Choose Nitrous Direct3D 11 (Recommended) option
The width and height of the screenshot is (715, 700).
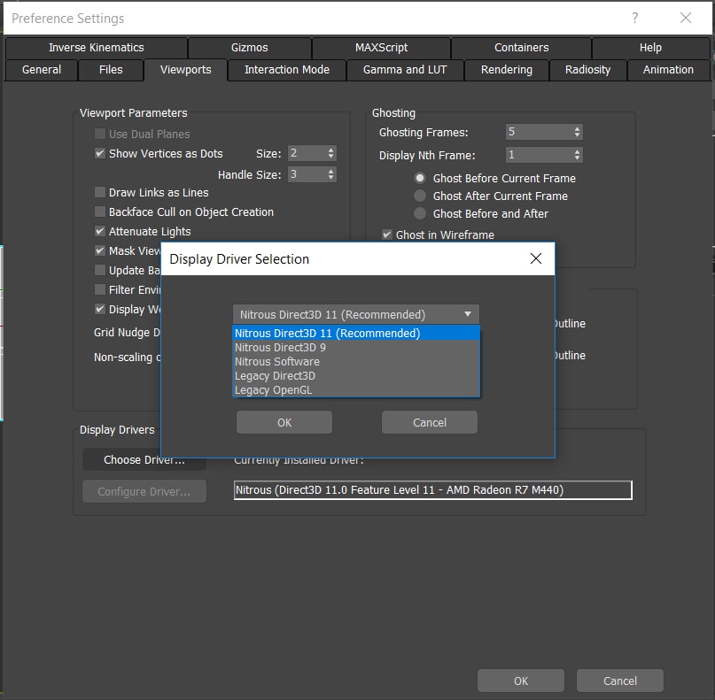click(x=356, y=333)
